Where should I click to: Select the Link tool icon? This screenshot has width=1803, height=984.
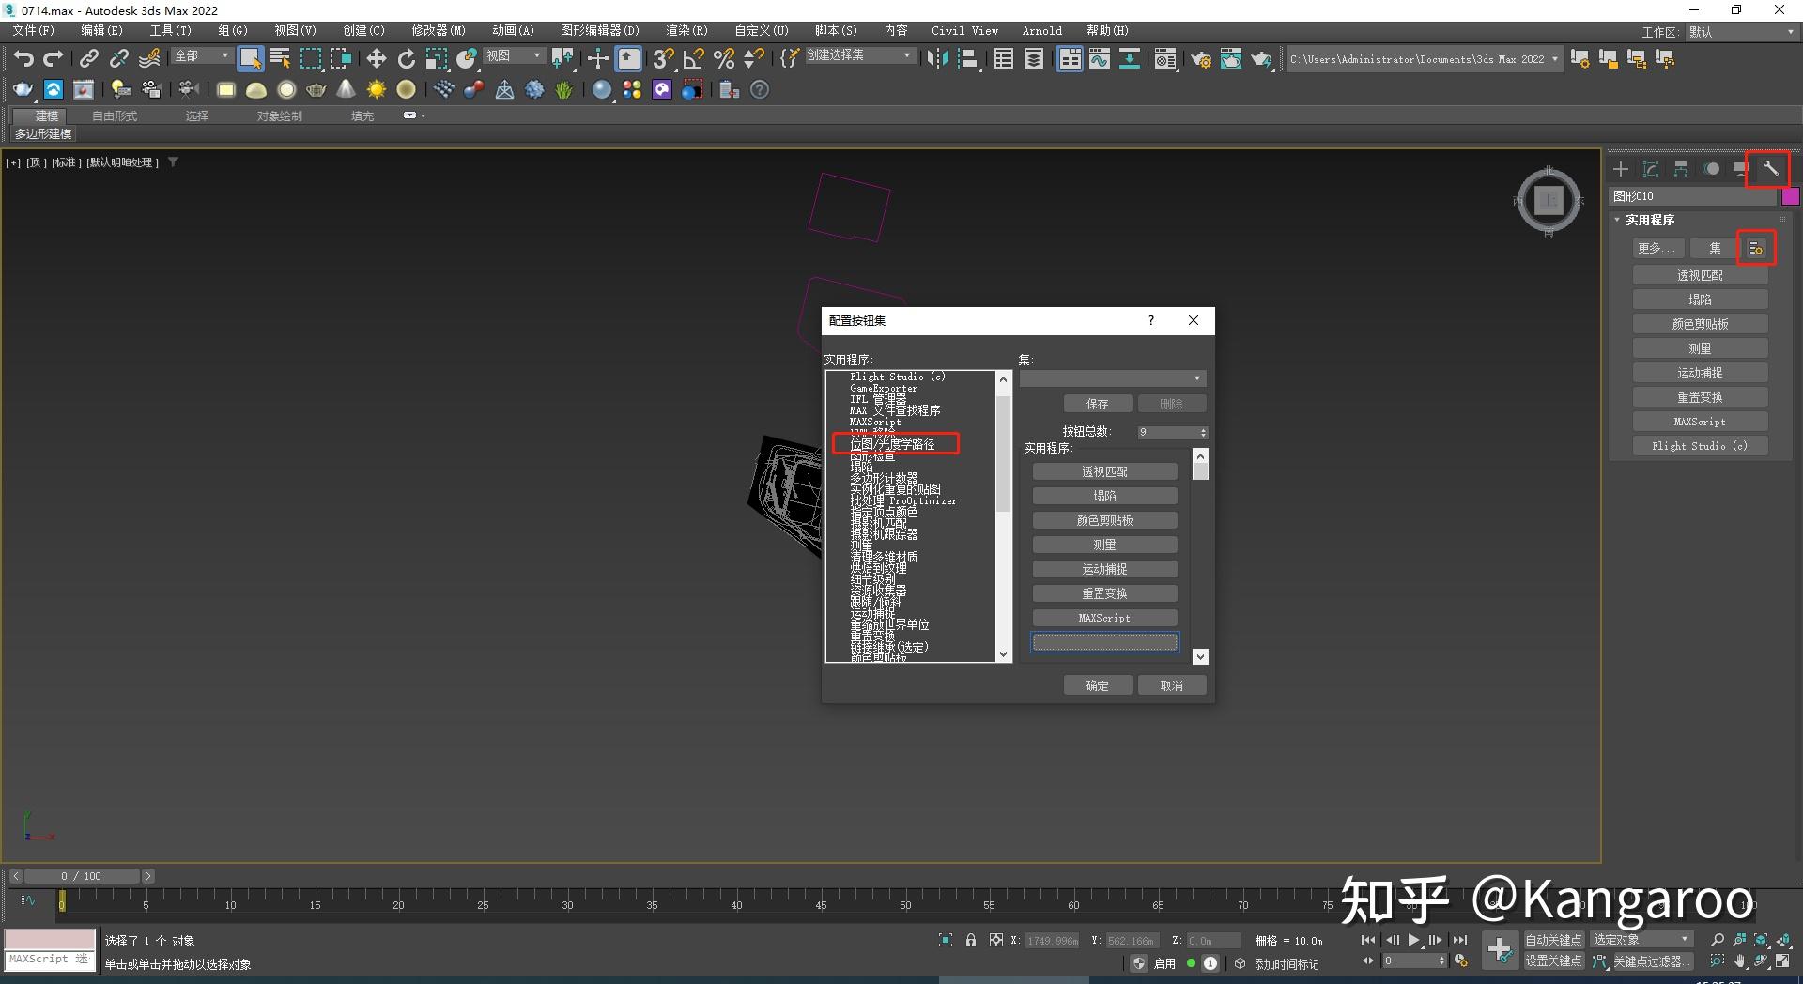pyautogui.click(x=88, y=59)
